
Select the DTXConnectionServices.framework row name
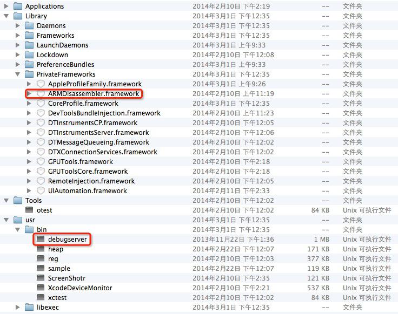103,152
